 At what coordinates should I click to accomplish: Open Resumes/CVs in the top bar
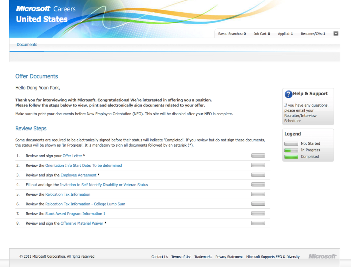coord(313,34)
